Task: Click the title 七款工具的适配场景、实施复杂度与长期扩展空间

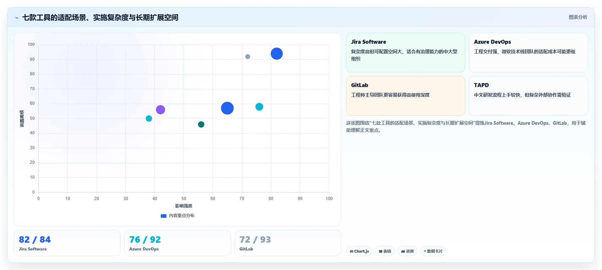Action: pos(100,17)
